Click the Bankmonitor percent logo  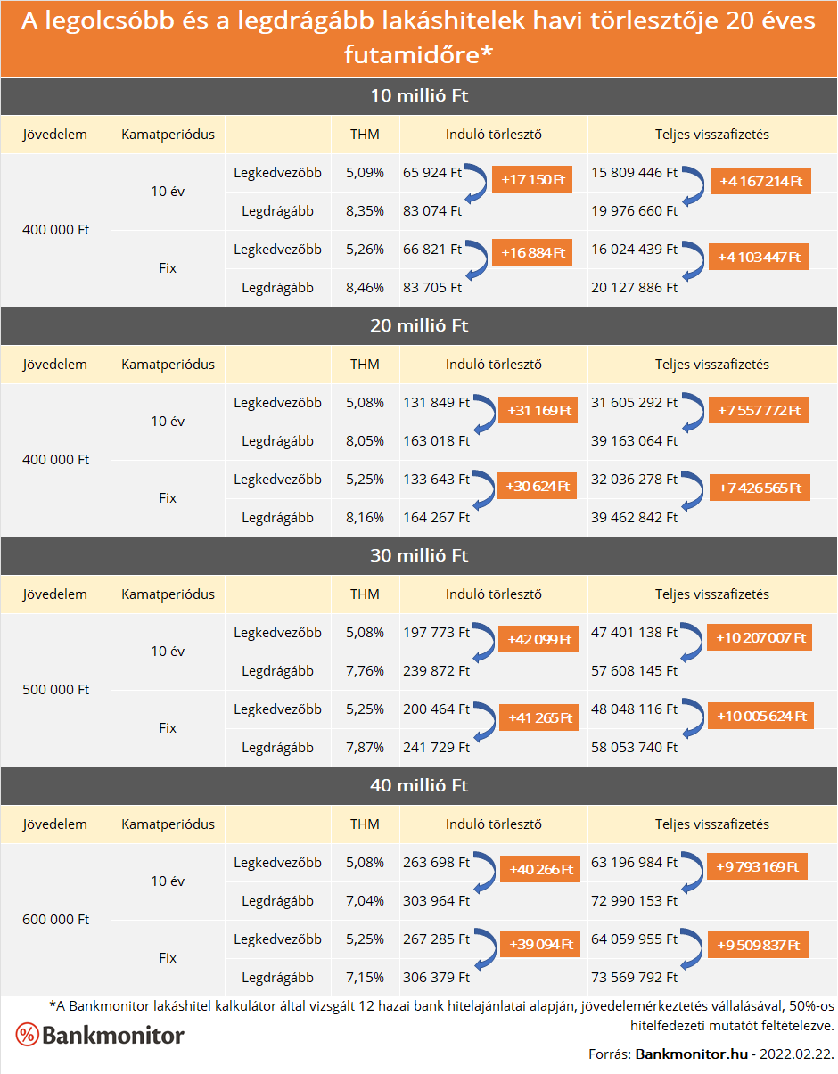(28, 1035)
